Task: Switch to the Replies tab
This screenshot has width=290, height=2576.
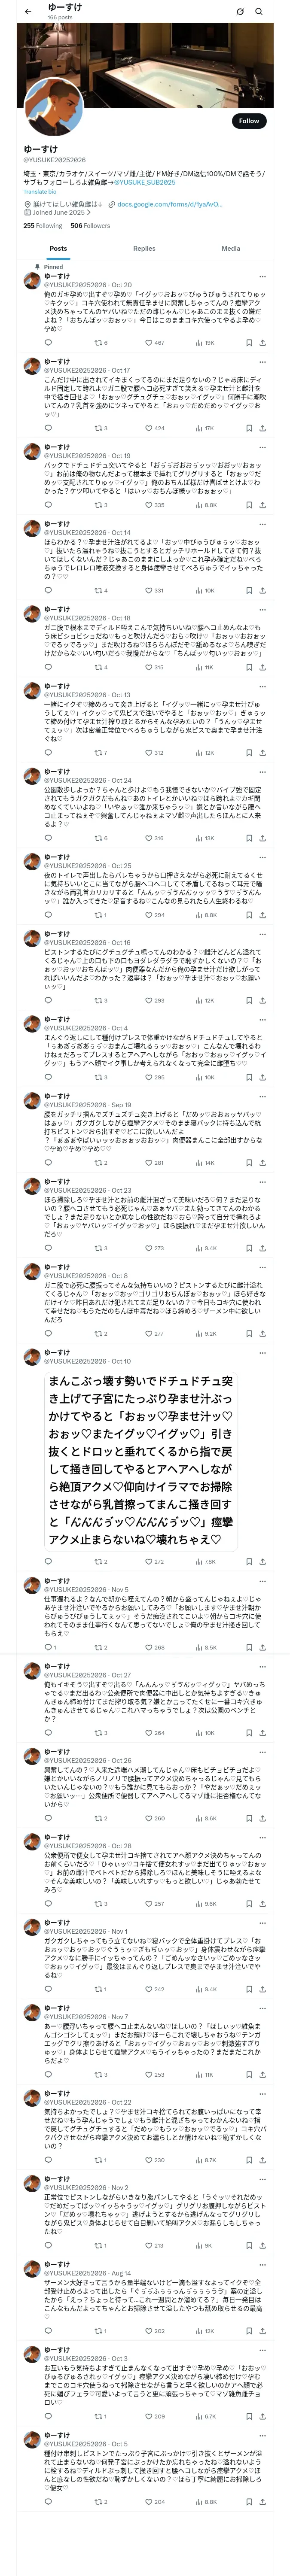Action: [144, 248]
